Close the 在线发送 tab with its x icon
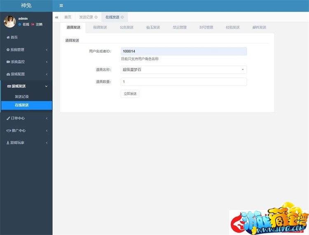This screenshot has width=309, height=235. pyautogui.click(x=122, y=17)
